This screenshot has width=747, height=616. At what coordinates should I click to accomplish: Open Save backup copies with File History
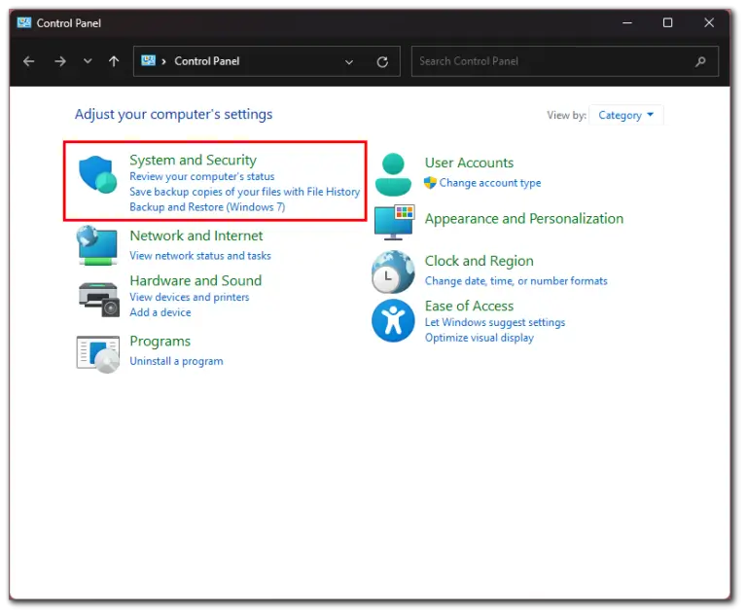click(x=244, y=192)
